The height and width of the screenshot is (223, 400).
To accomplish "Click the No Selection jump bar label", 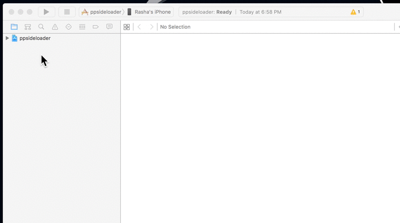I will coord(175,27).
